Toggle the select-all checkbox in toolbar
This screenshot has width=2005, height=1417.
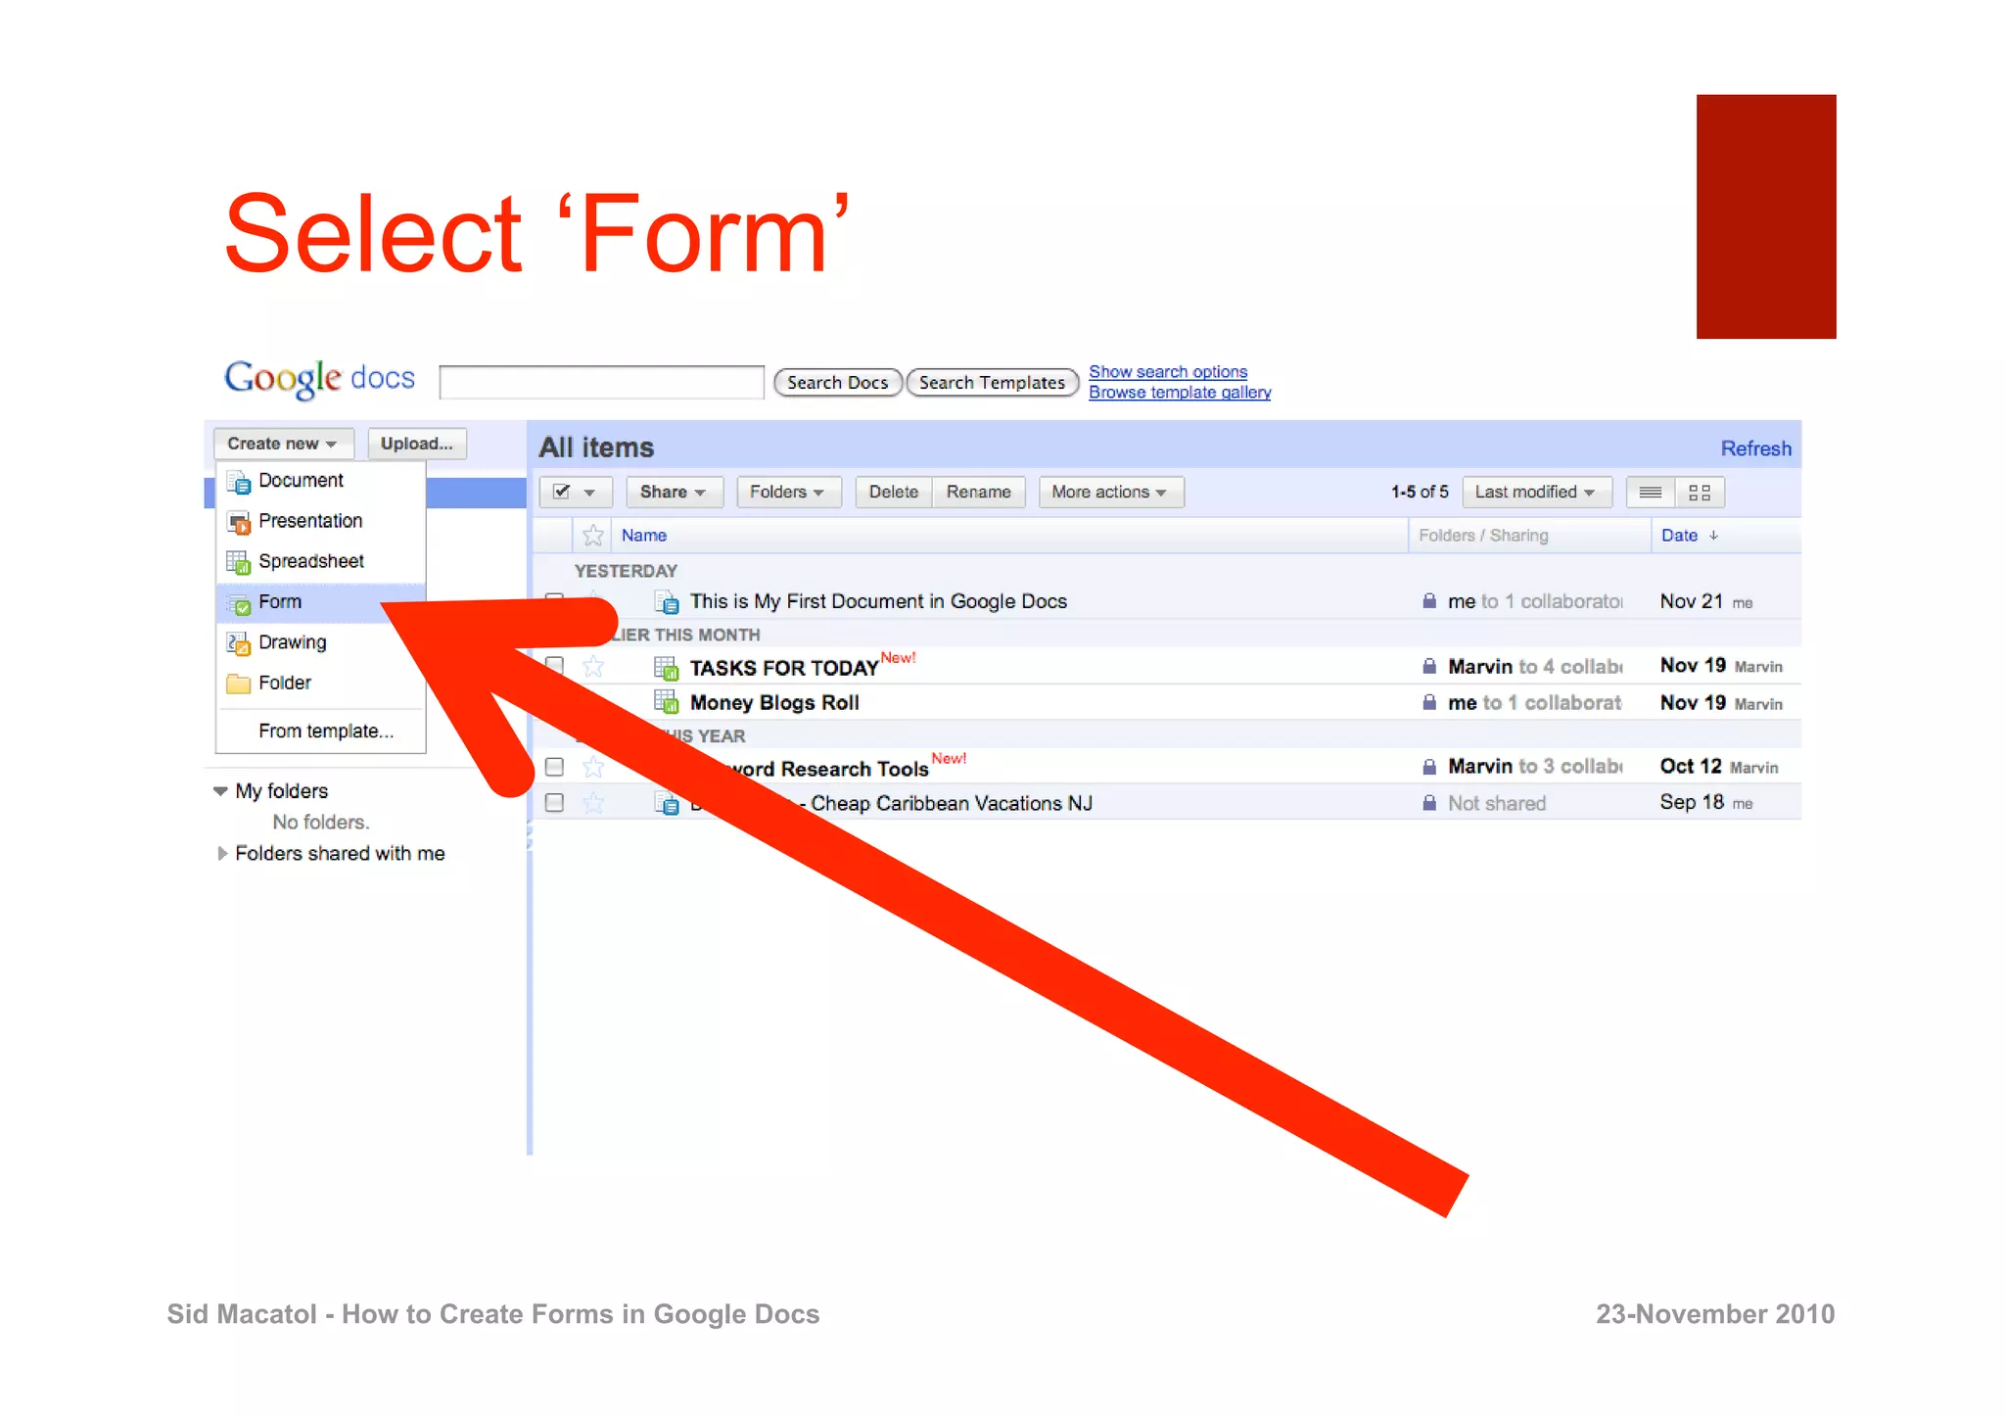click(x=561, y=492)
